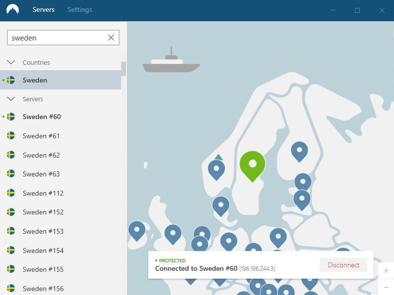Screen dimensions: 394x295
Task: Switch to the Settings tab
Action: tap(80, 9)
